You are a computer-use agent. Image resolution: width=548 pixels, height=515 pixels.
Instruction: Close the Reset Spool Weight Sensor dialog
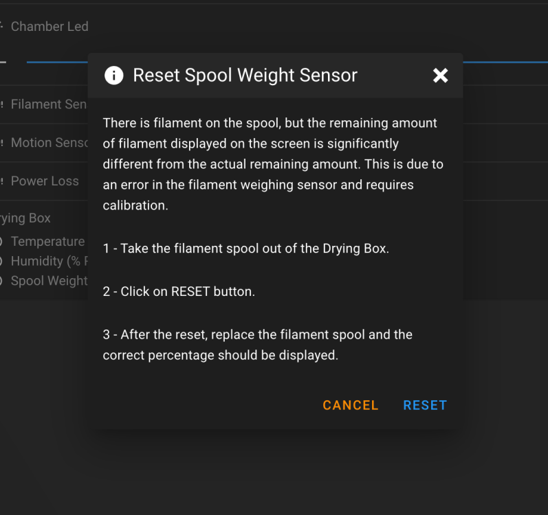tap(441, 76)
